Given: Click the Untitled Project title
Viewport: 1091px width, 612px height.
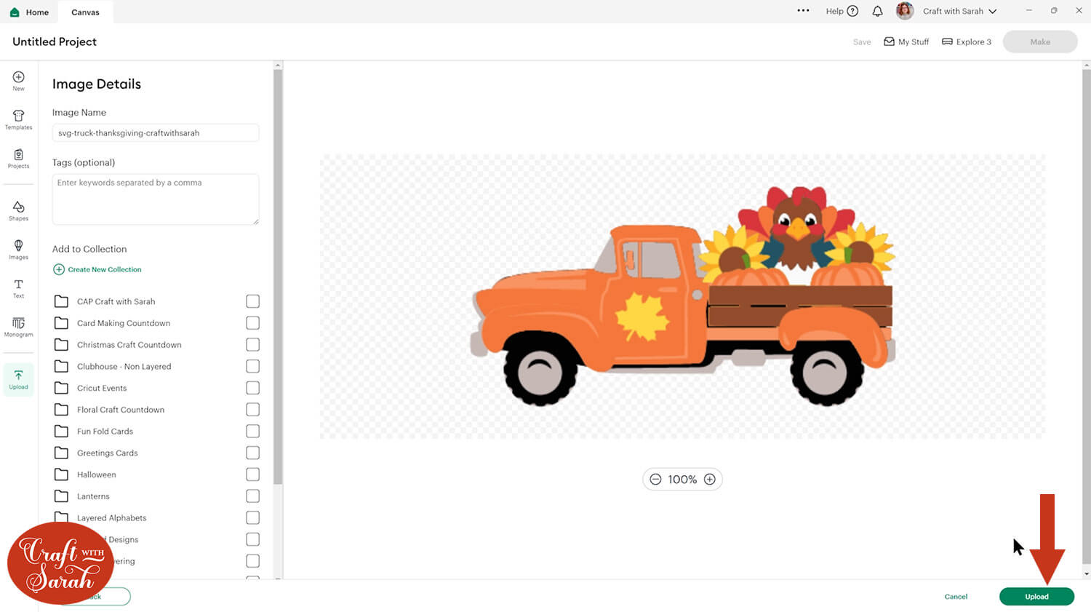Looking at the screenshot, I should click(55, 41).
